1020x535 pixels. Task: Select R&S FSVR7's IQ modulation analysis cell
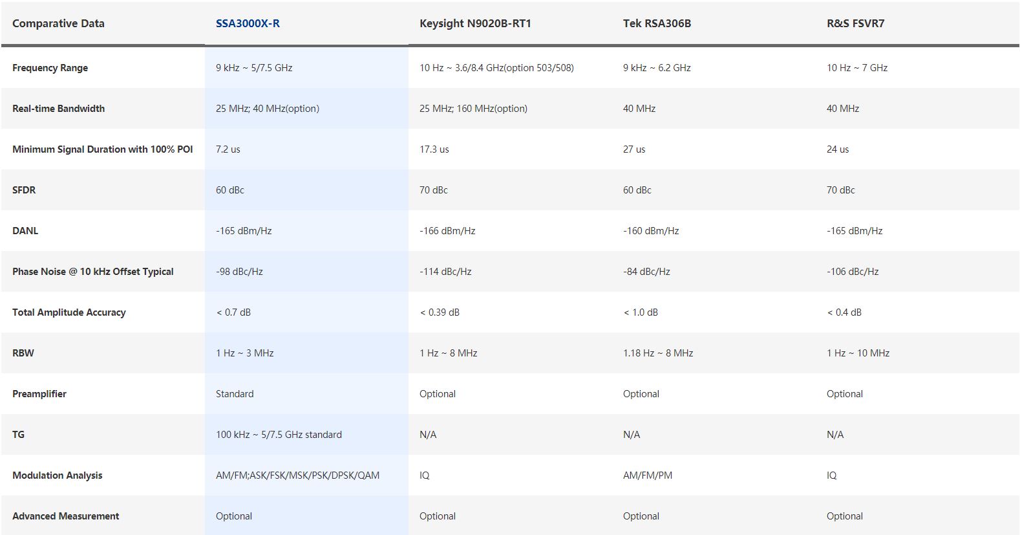[x=831, y=475]
